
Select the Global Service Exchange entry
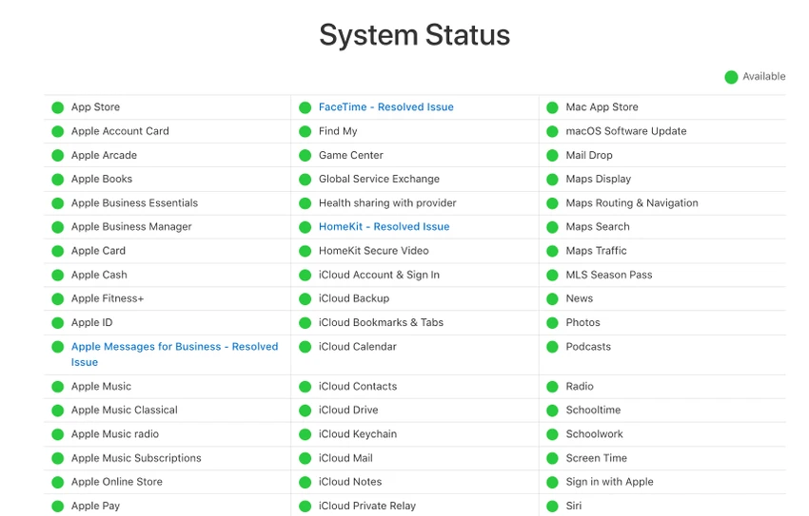click(379, 180)
